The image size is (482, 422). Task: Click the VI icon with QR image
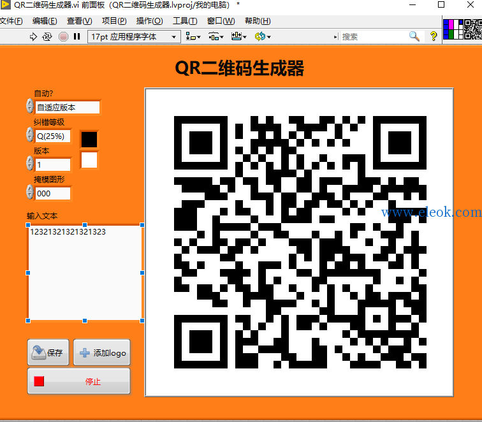[x=473, y=29]
